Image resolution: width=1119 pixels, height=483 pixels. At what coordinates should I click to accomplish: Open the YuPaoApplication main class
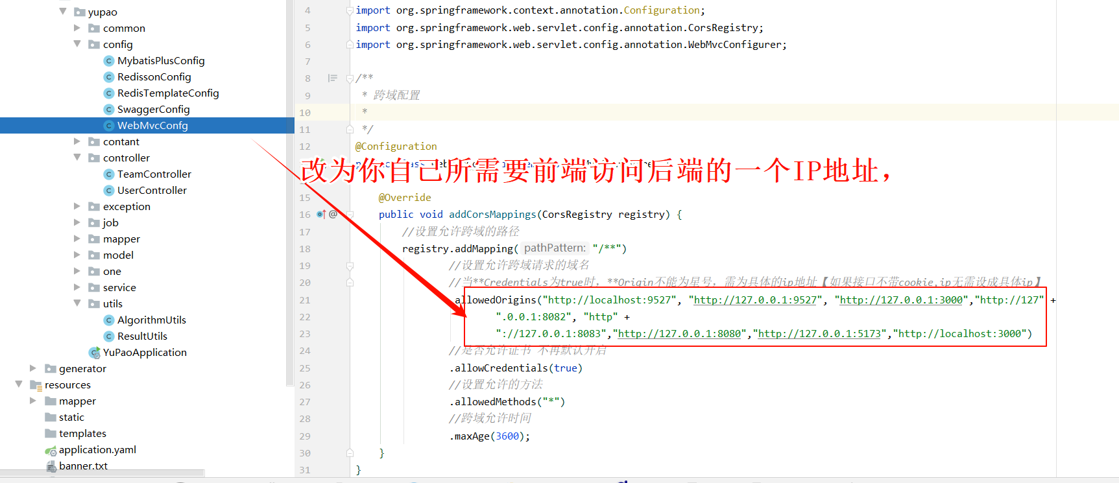[145, 353]
